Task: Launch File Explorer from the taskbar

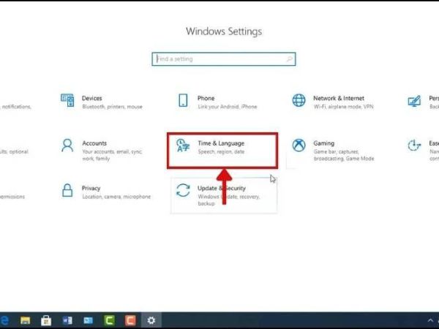Action: [x=25, y=320]
